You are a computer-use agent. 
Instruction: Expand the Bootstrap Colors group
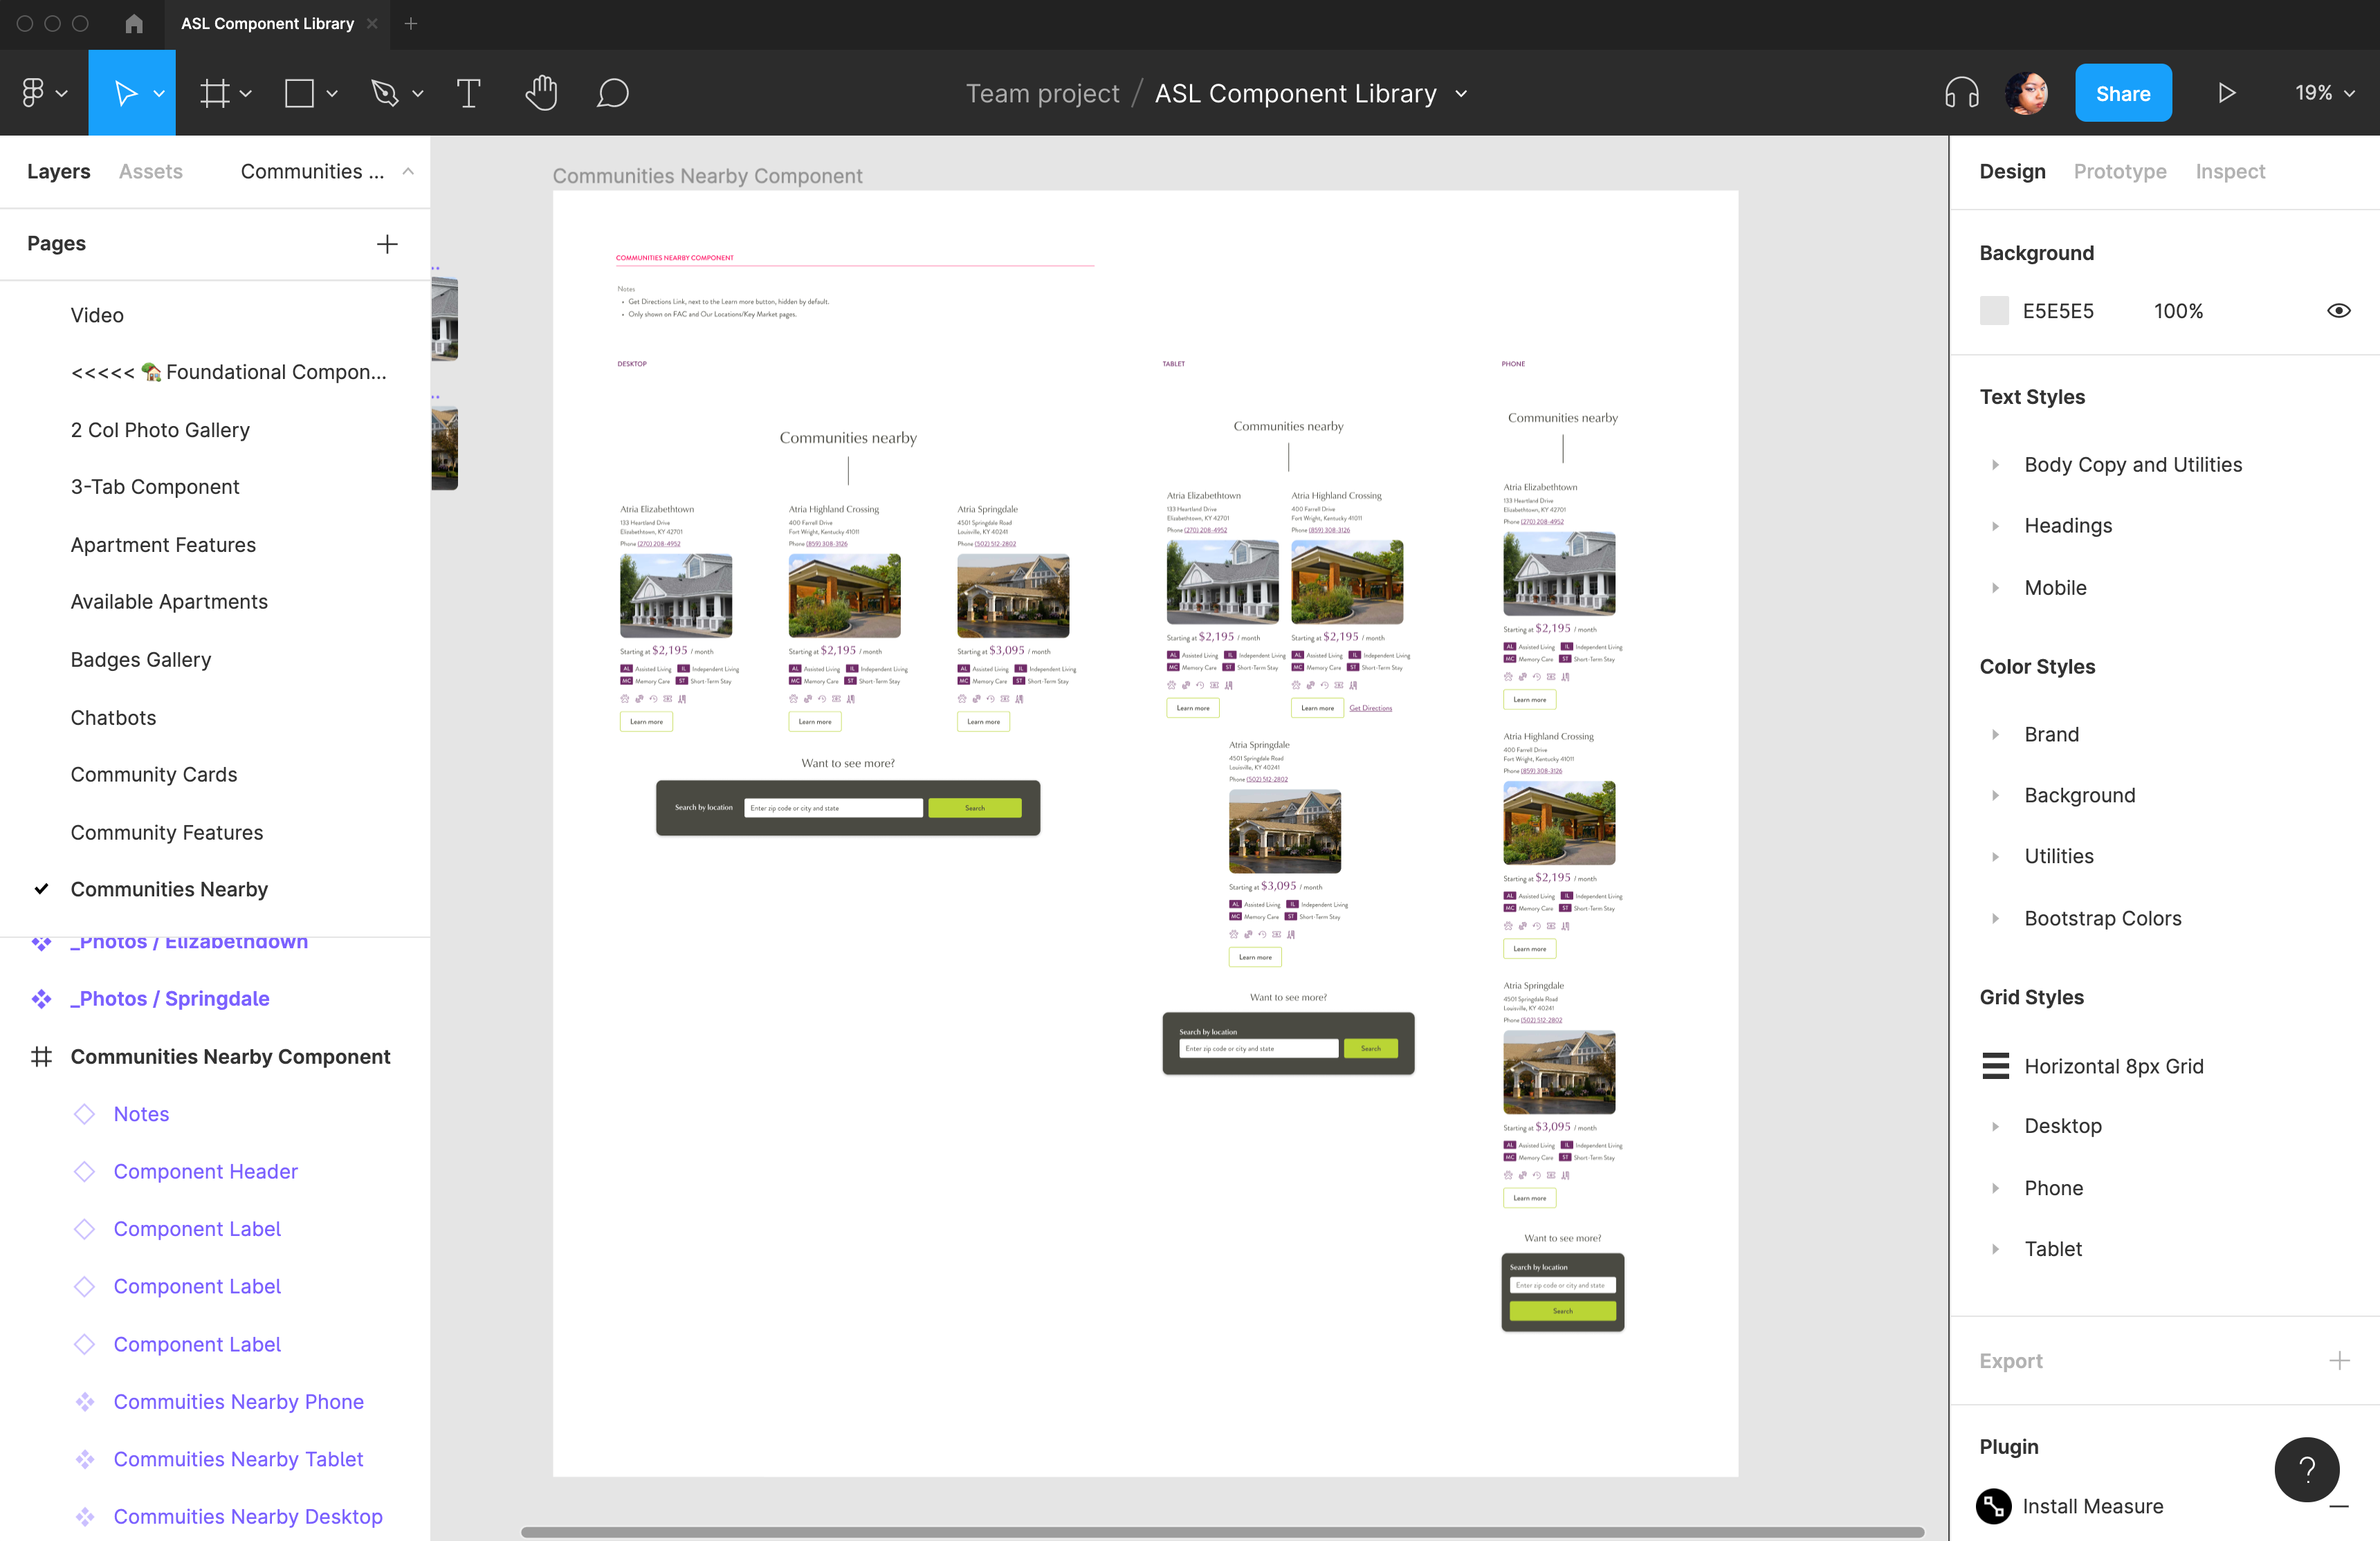pos(1995,918)
